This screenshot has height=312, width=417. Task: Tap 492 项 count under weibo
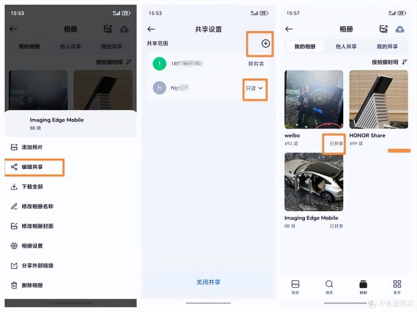coord(291,143)
